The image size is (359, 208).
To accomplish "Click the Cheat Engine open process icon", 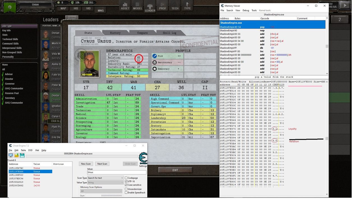I will coord(11,155).
